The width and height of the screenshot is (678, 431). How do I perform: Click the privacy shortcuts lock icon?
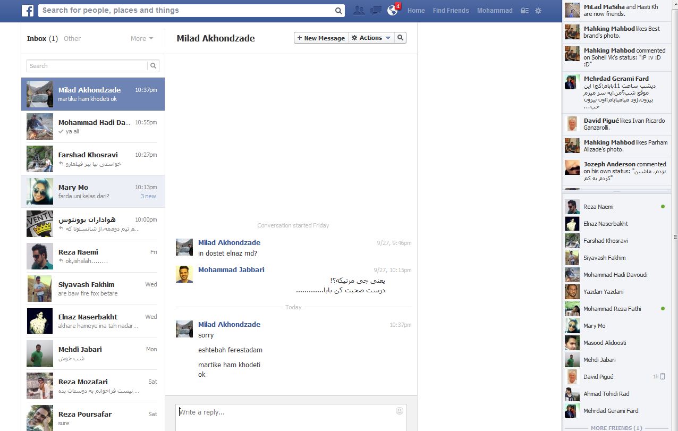[x=524, y=11]
